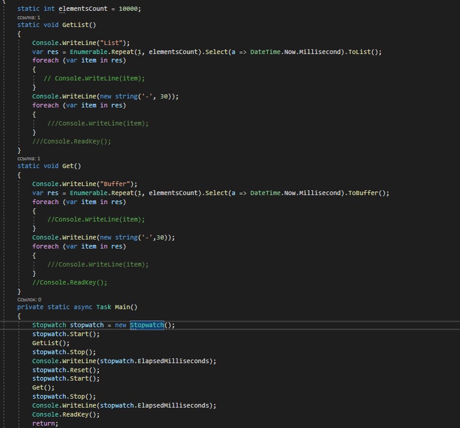Click the uncommented Console.ReadKey() line in Main

click(x=66, y=415)
